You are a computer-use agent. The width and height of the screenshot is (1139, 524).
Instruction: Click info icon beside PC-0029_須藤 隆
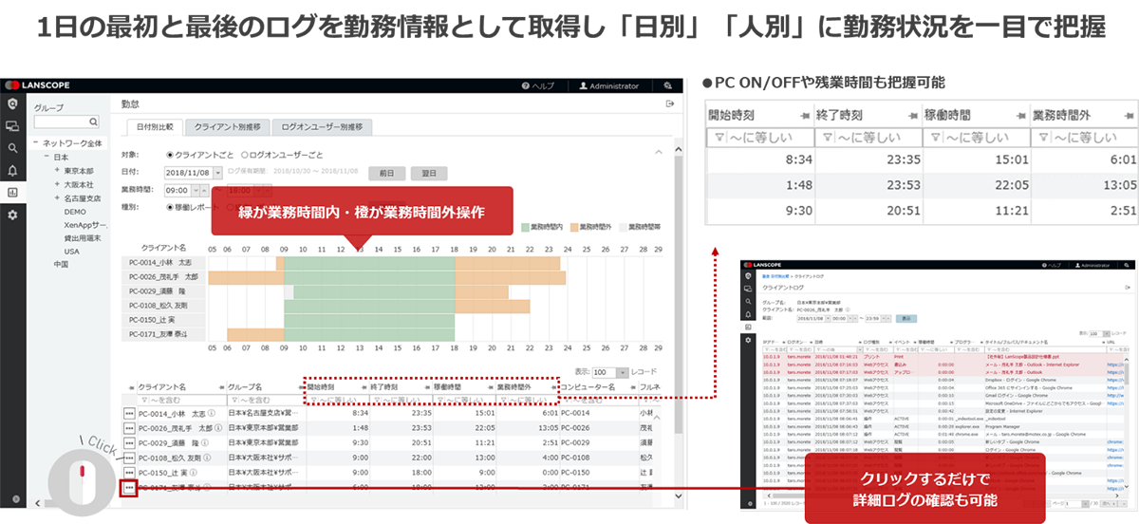tap(203, 442)
